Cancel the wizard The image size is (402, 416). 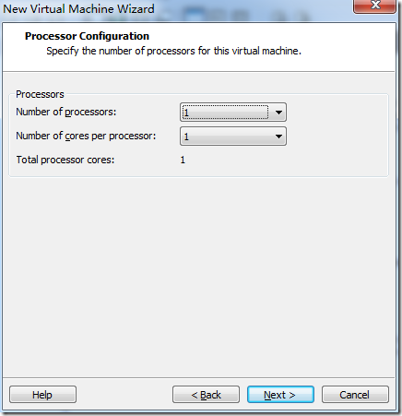(x=355, y=395)
